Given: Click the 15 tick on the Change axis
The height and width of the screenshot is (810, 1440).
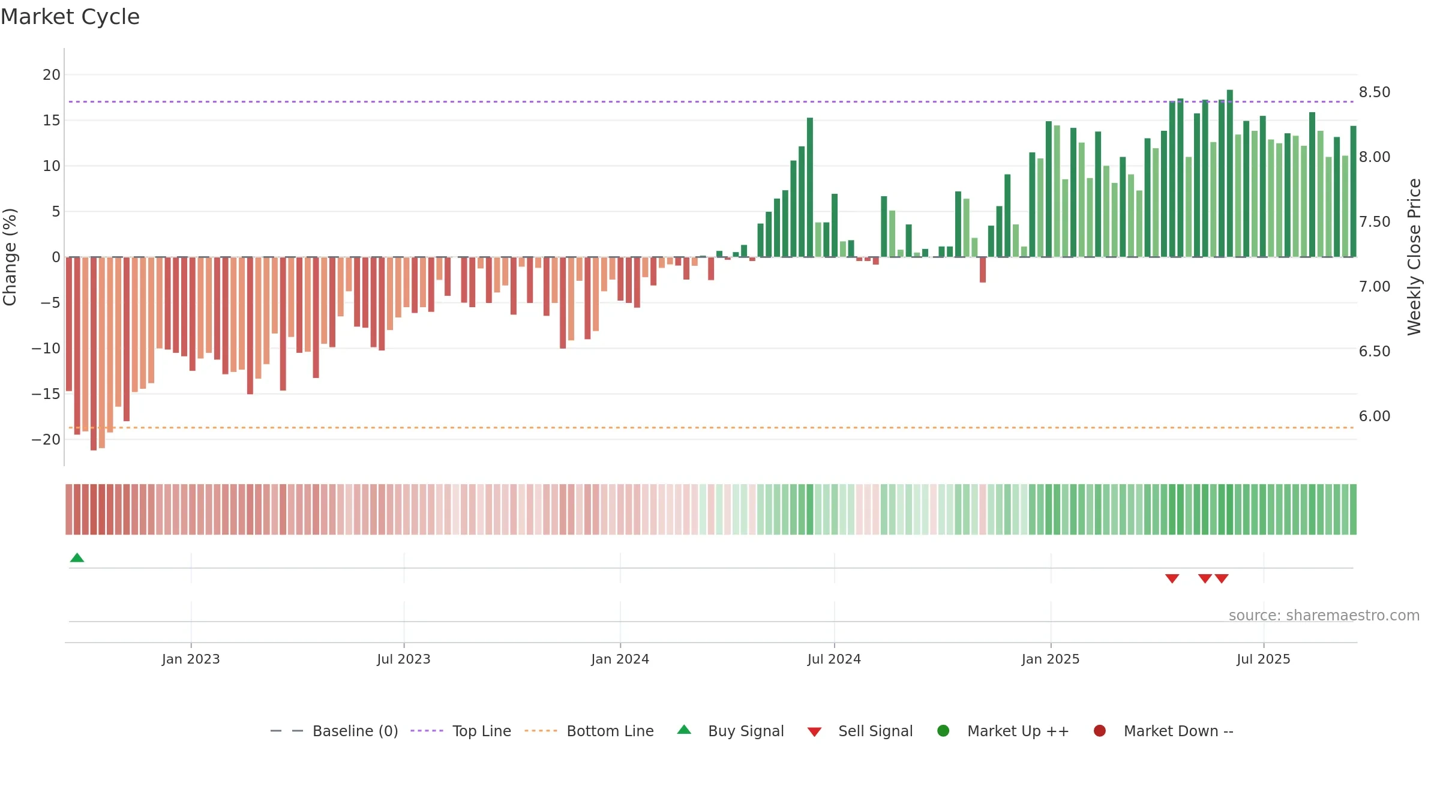Looking at the screenshot, I should click(52, 121).
